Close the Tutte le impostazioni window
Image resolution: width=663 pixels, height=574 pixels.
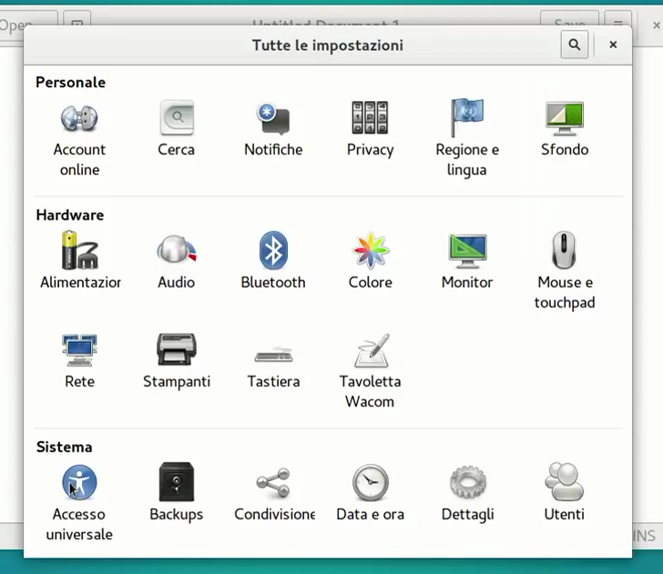pyautogui.click(x=613, y=45)
